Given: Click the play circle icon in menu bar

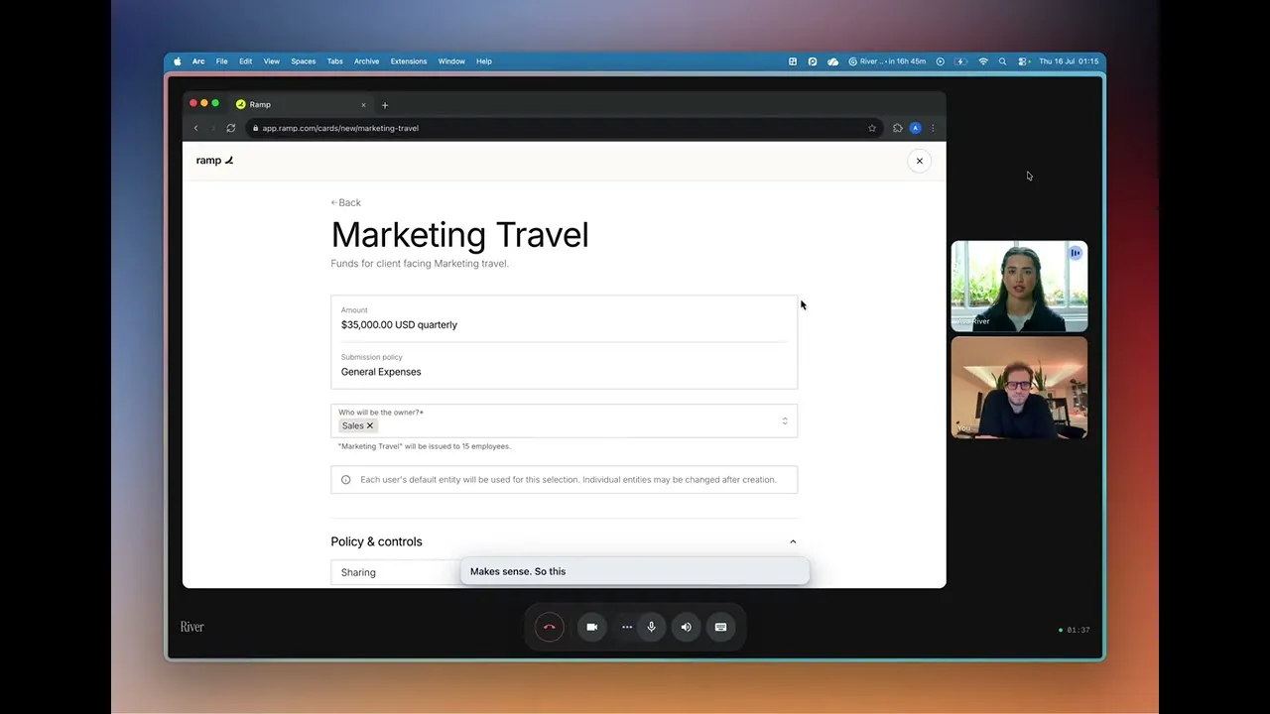Looking at the screenshot, I should (x=941, y=61).
